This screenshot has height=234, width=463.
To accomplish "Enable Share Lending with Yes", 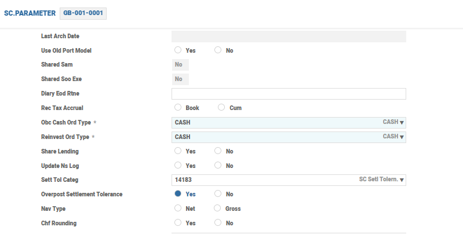I will coord(178,151).
